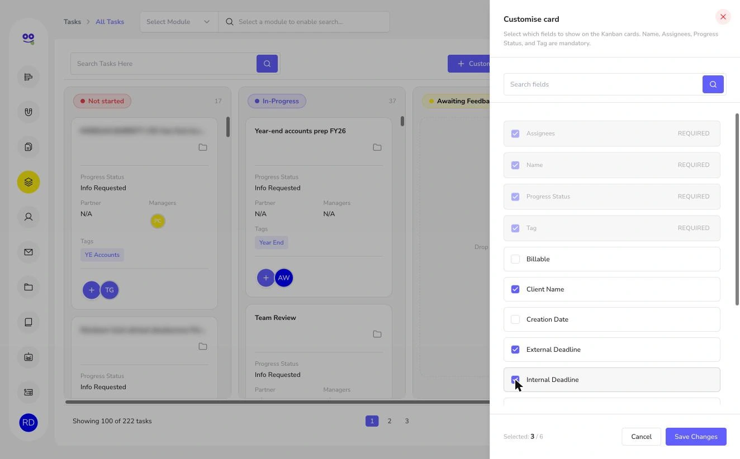Open the magnet icon in sidebar
This screenshot has height=459, width=740.
pyautogui.click(x=29, y=112)
